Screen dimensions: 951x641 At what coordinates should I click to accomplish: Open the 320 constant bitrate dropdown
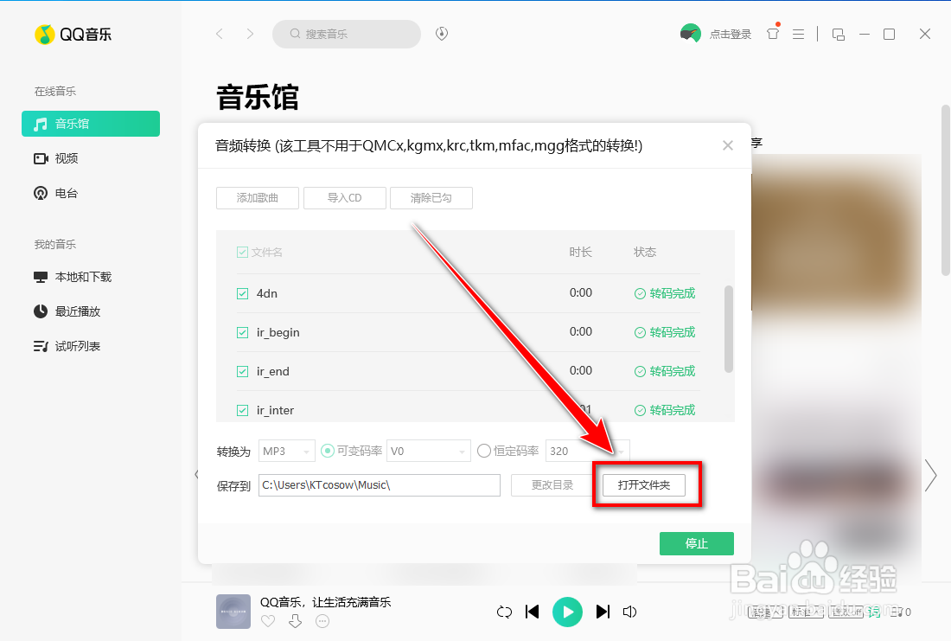pyautogui.click(x=588, y=451)
